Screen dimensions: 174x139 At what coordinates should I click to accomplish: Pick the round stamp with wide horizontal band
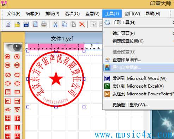(17, 65)
